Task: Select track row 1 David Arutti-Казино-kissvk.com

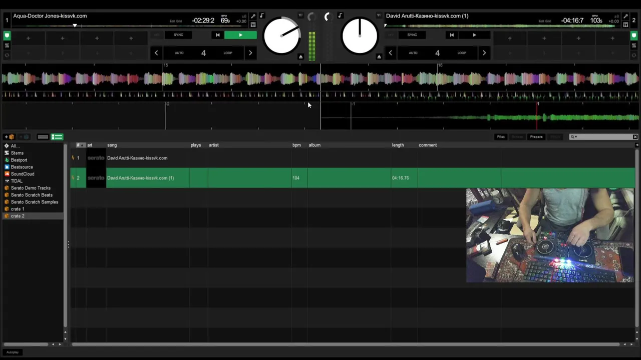Action: pos(353,158)
